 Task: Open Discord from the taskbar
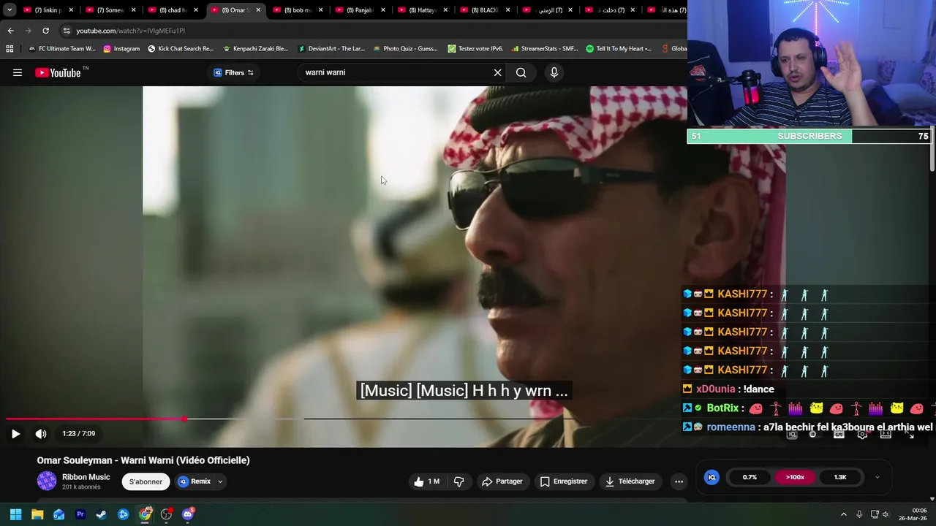pyautogui.click(x=188, y=514)
